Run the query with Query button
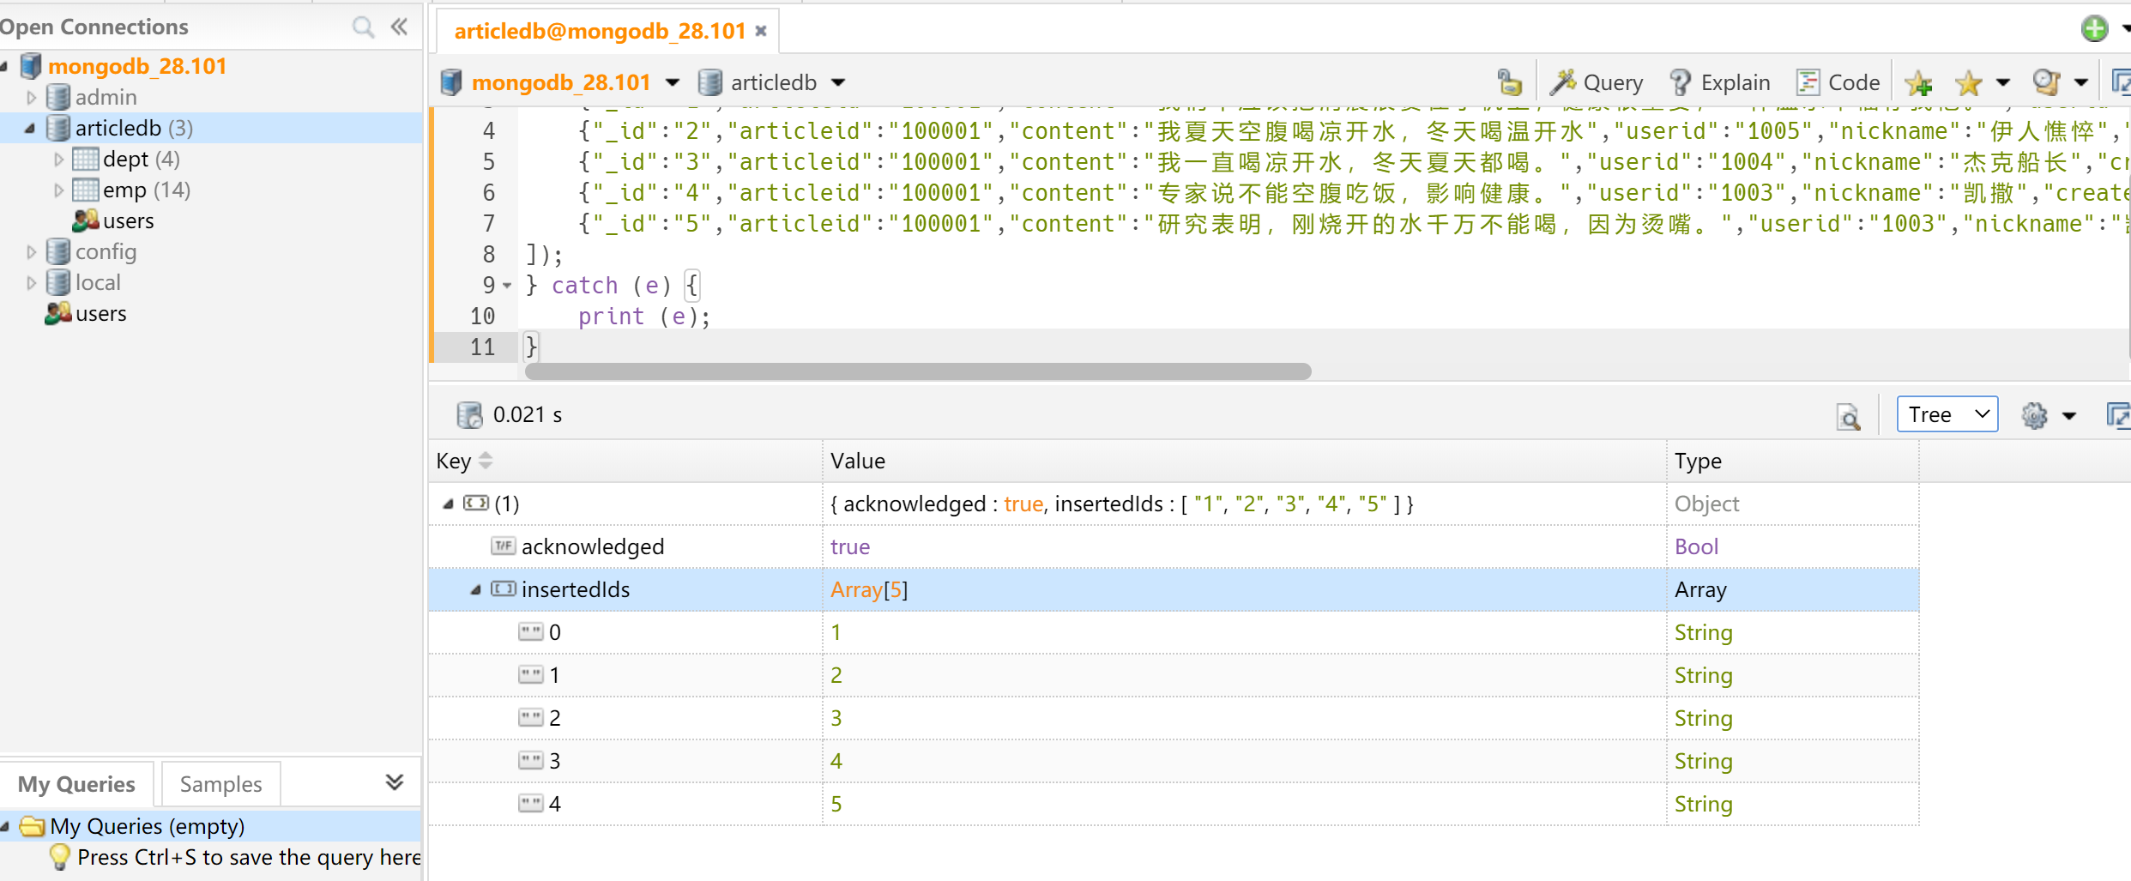Viewport: 2131px width, 881px height. [x=1597, y=82]
